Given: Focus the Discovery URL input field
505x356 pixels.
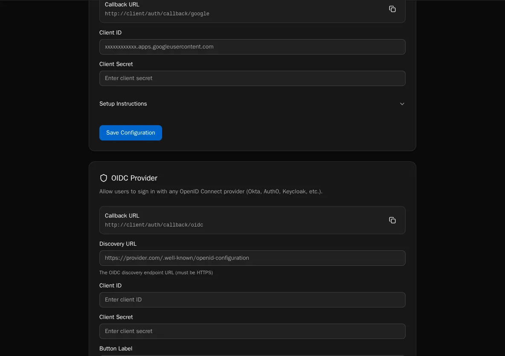Looking at the screenshot, I should click(252, 258).
